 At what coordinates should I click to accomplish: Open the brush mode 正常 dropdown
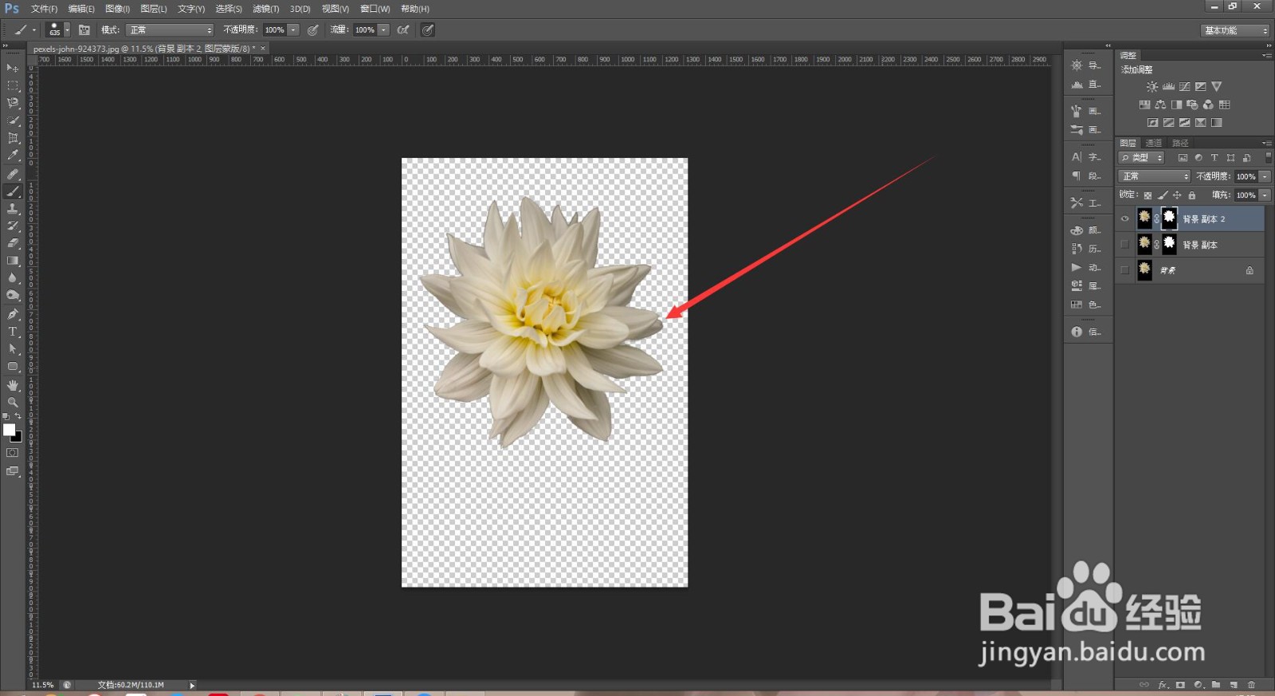(x=170, y=29)
